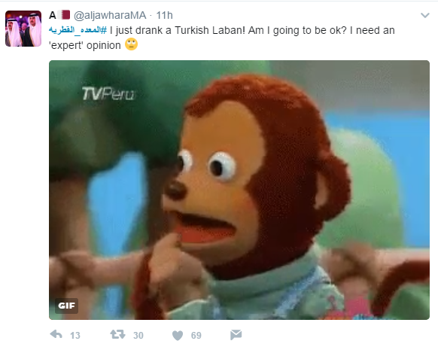Screen dimensions: 438x350
Task: Click the reply arrow icon
Action: tap(56, 334)
